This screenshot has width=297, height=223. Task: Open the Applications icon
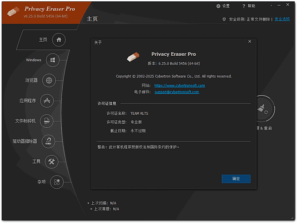47,100
